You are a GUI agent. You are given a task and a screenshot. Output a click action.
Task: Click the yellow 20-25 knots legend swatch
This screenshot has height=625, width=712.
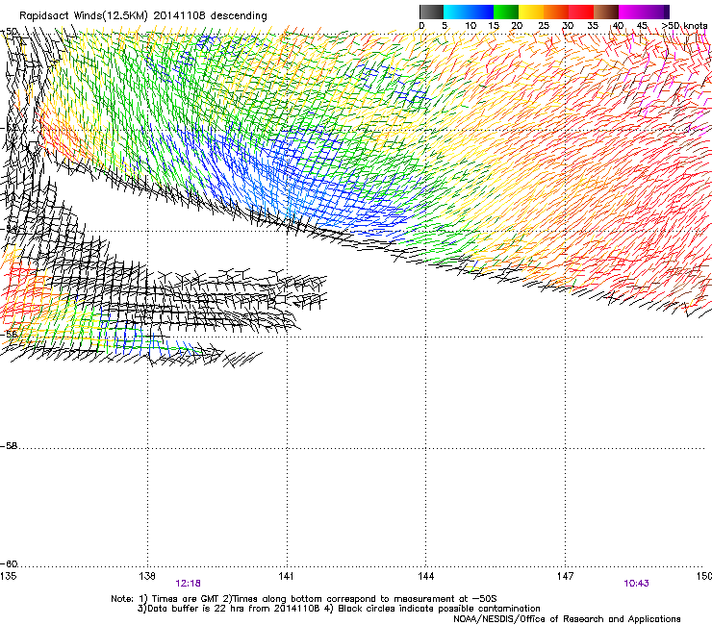531,12
